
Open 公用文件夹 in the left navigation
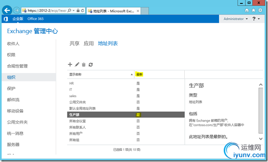tap(17, 122)
